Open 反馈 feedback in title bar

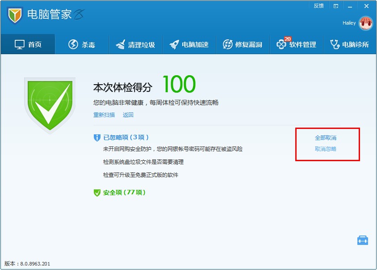point(318,6)
